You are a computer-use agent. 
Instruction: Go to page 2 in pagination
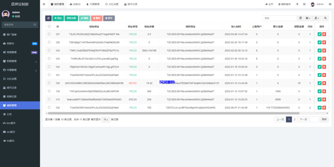(x=295, y=119)
